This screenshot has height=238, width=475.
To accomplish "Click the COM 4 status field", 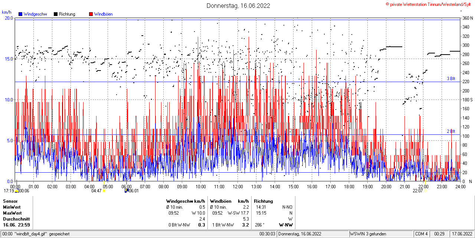I will click(422, 234).
